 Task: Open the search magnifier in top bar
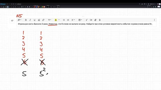pyautogui.click(x=140, y=4)
